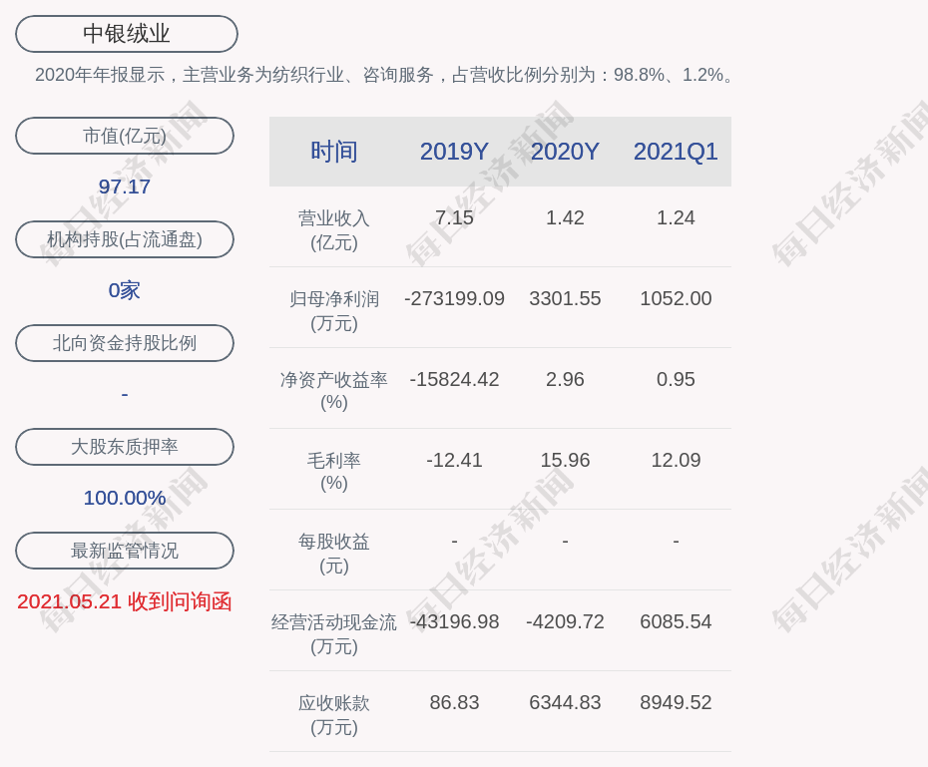The height and width of the screenshot is (767, 928).
Task: Select net profit value -273199.09
Action: [454, 298]
